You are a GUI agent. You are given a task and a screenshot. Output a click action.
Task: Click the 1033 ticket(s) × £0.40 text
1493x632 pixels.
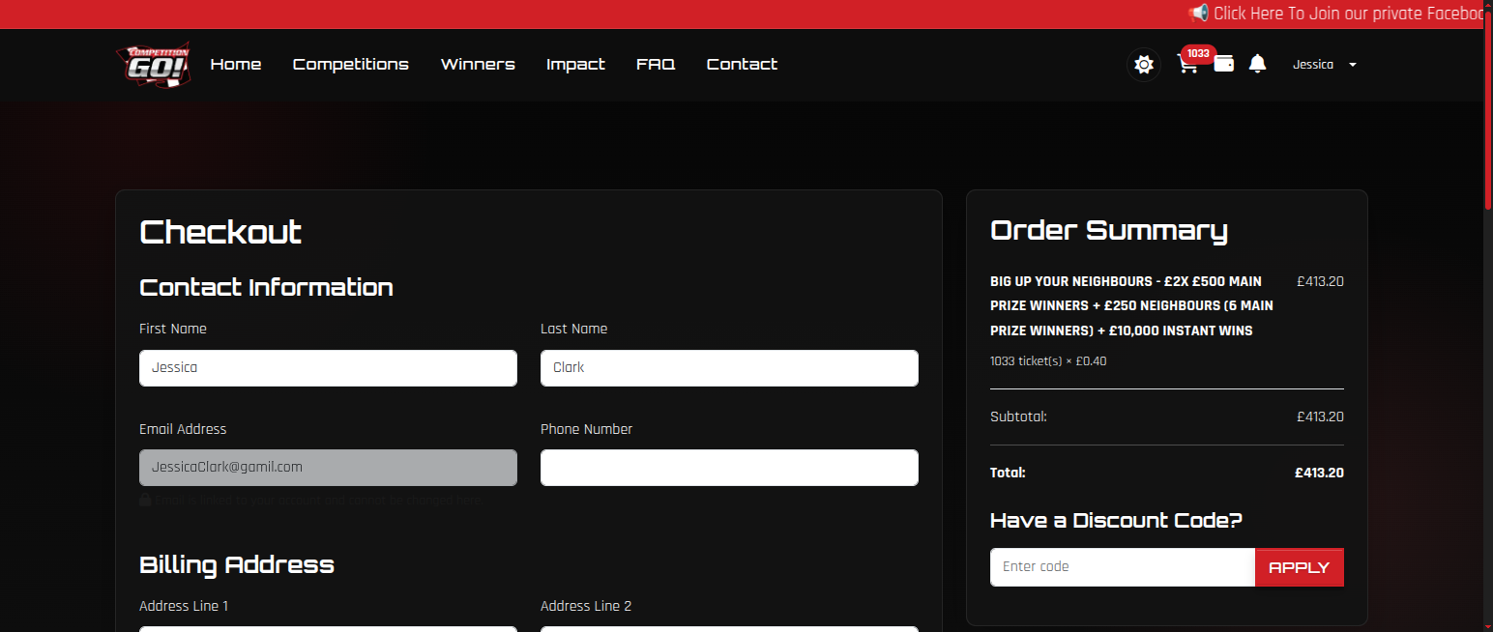point(1048,361)
